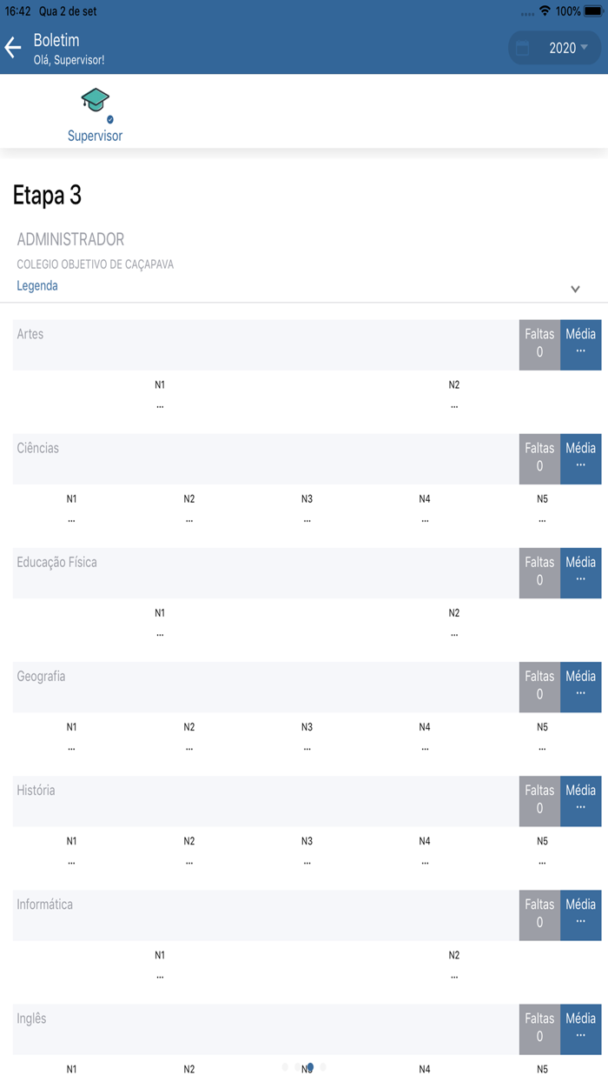Click the calendar icon beside 2020
This screenshot has height=1082, width=608.
click(523, 49)
